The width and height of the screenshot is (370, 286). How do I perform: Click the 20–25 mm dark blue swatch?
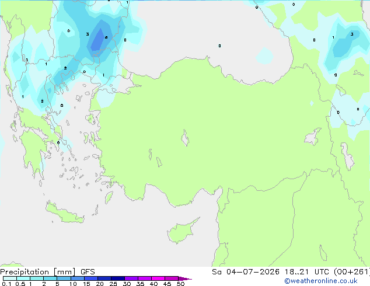[104, 278]
